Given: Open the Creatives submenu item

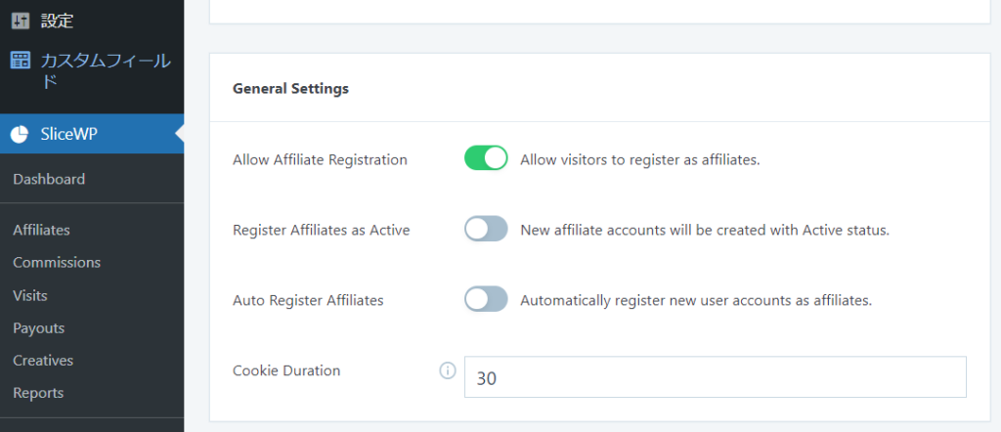Looking at the screenshot, I should (43, 361).
